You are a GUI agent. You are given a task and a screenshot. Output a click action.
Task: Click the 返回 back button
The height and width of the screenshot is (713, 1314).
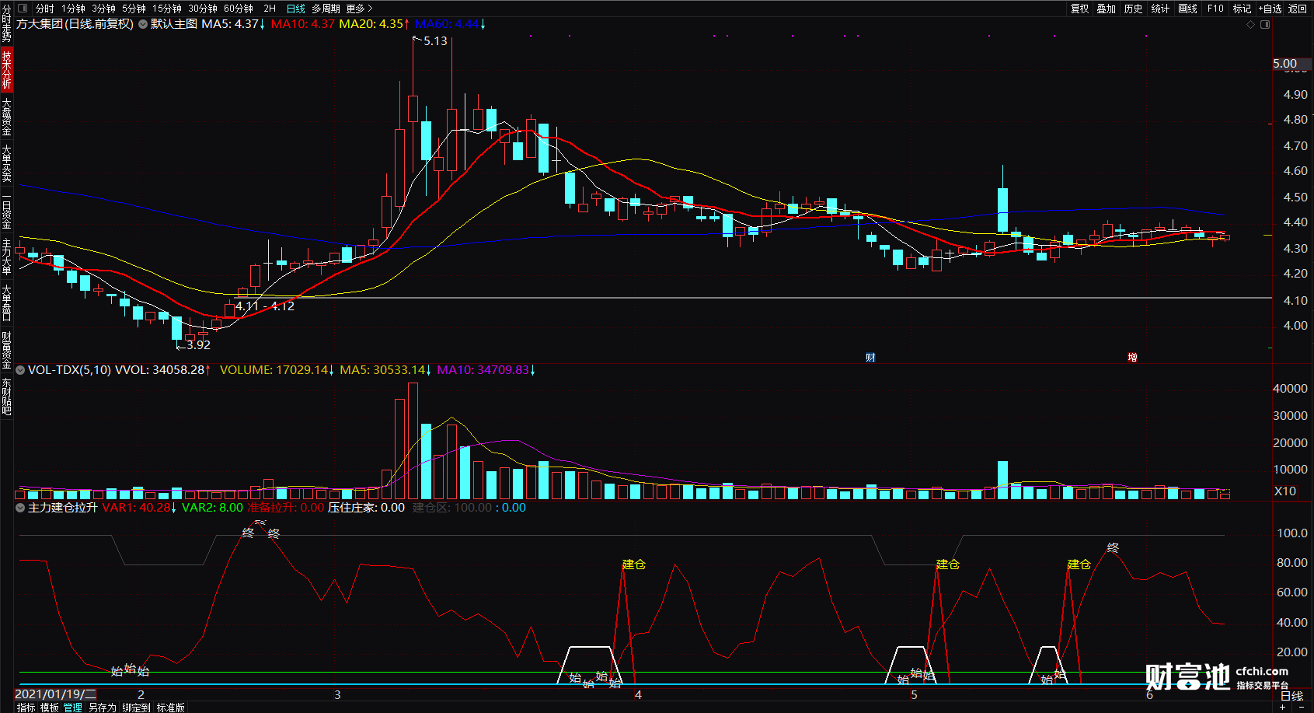[1298, 9]
